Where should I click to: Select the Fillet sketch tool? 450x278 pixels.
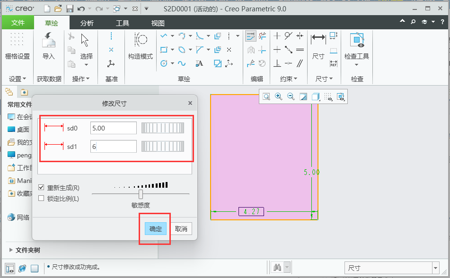[x=200, y=36]
